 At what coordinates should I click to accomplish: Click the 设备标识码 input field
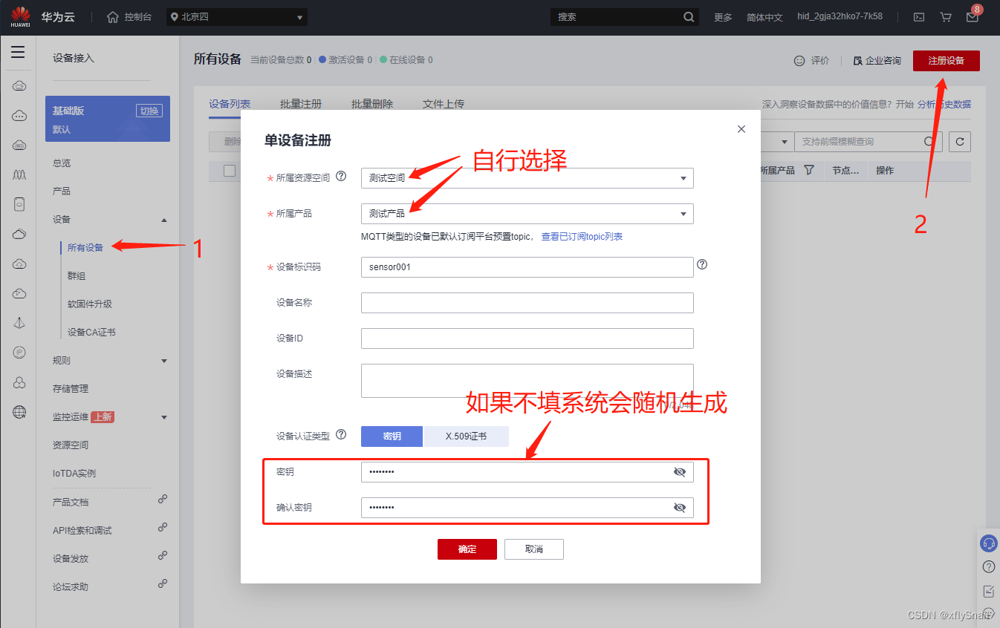click(527, 267)
